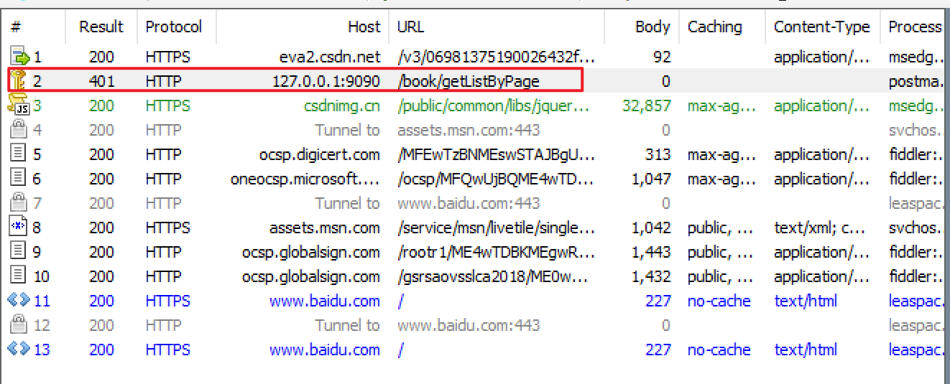Sort sessions by Body column header
The image size is (950, 384).
[652, 27]
